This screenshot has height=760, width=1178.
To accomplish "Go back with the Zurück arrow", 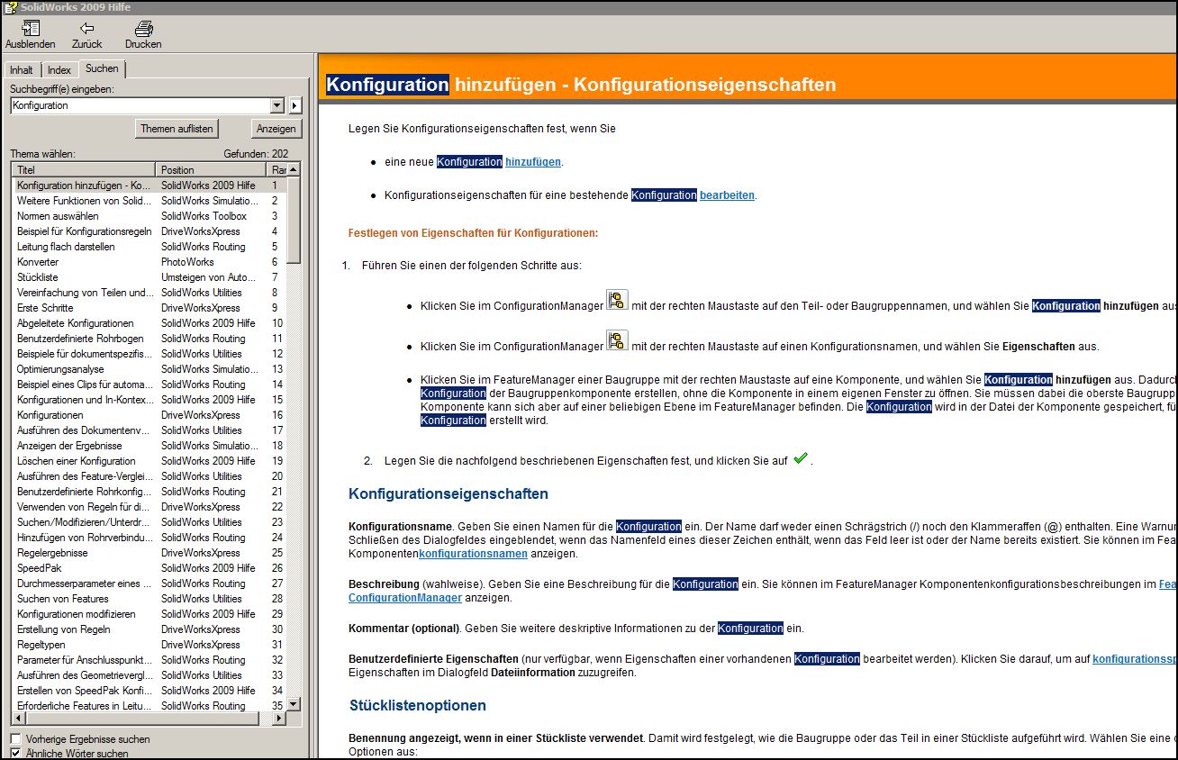I will coord(87,28).
